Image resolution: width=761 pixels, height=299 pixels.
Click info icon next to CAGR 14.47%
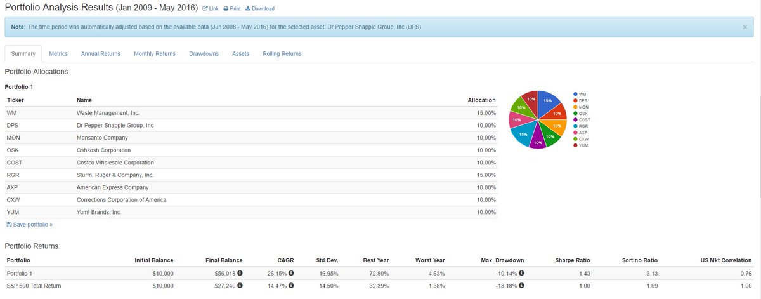(291, 286)
